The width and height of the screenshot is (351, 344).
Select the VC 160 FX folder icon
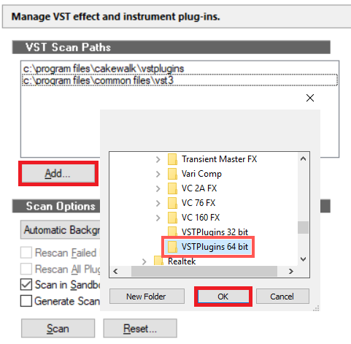coord(172,218)
